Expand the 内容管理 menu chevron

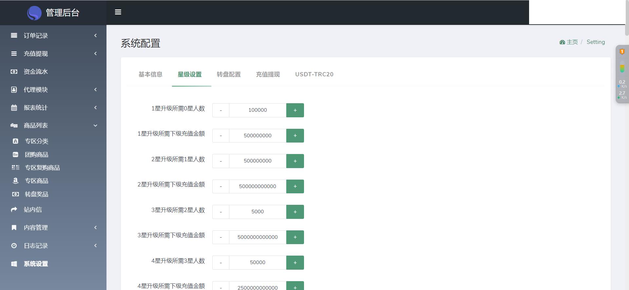pos(95,227)
